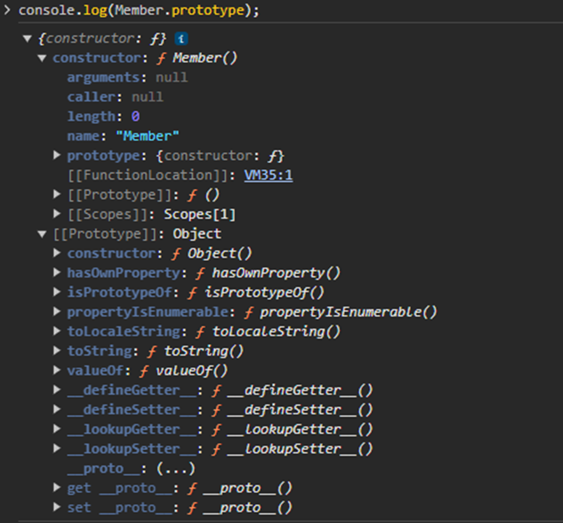
Task: Expand the __lookupSetter__ function entry
Action: [x=57, y=448]
